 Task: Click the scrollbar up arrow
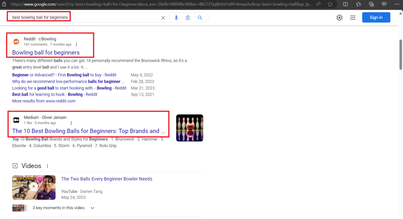(x=401, y=13)
